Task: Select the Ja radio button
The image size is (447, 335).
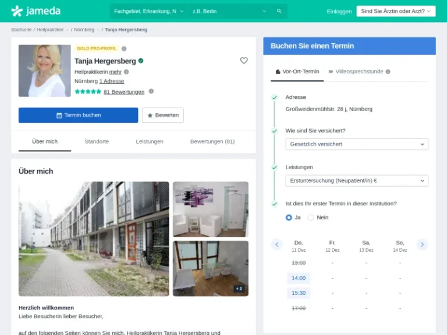Action: [289, 218]
